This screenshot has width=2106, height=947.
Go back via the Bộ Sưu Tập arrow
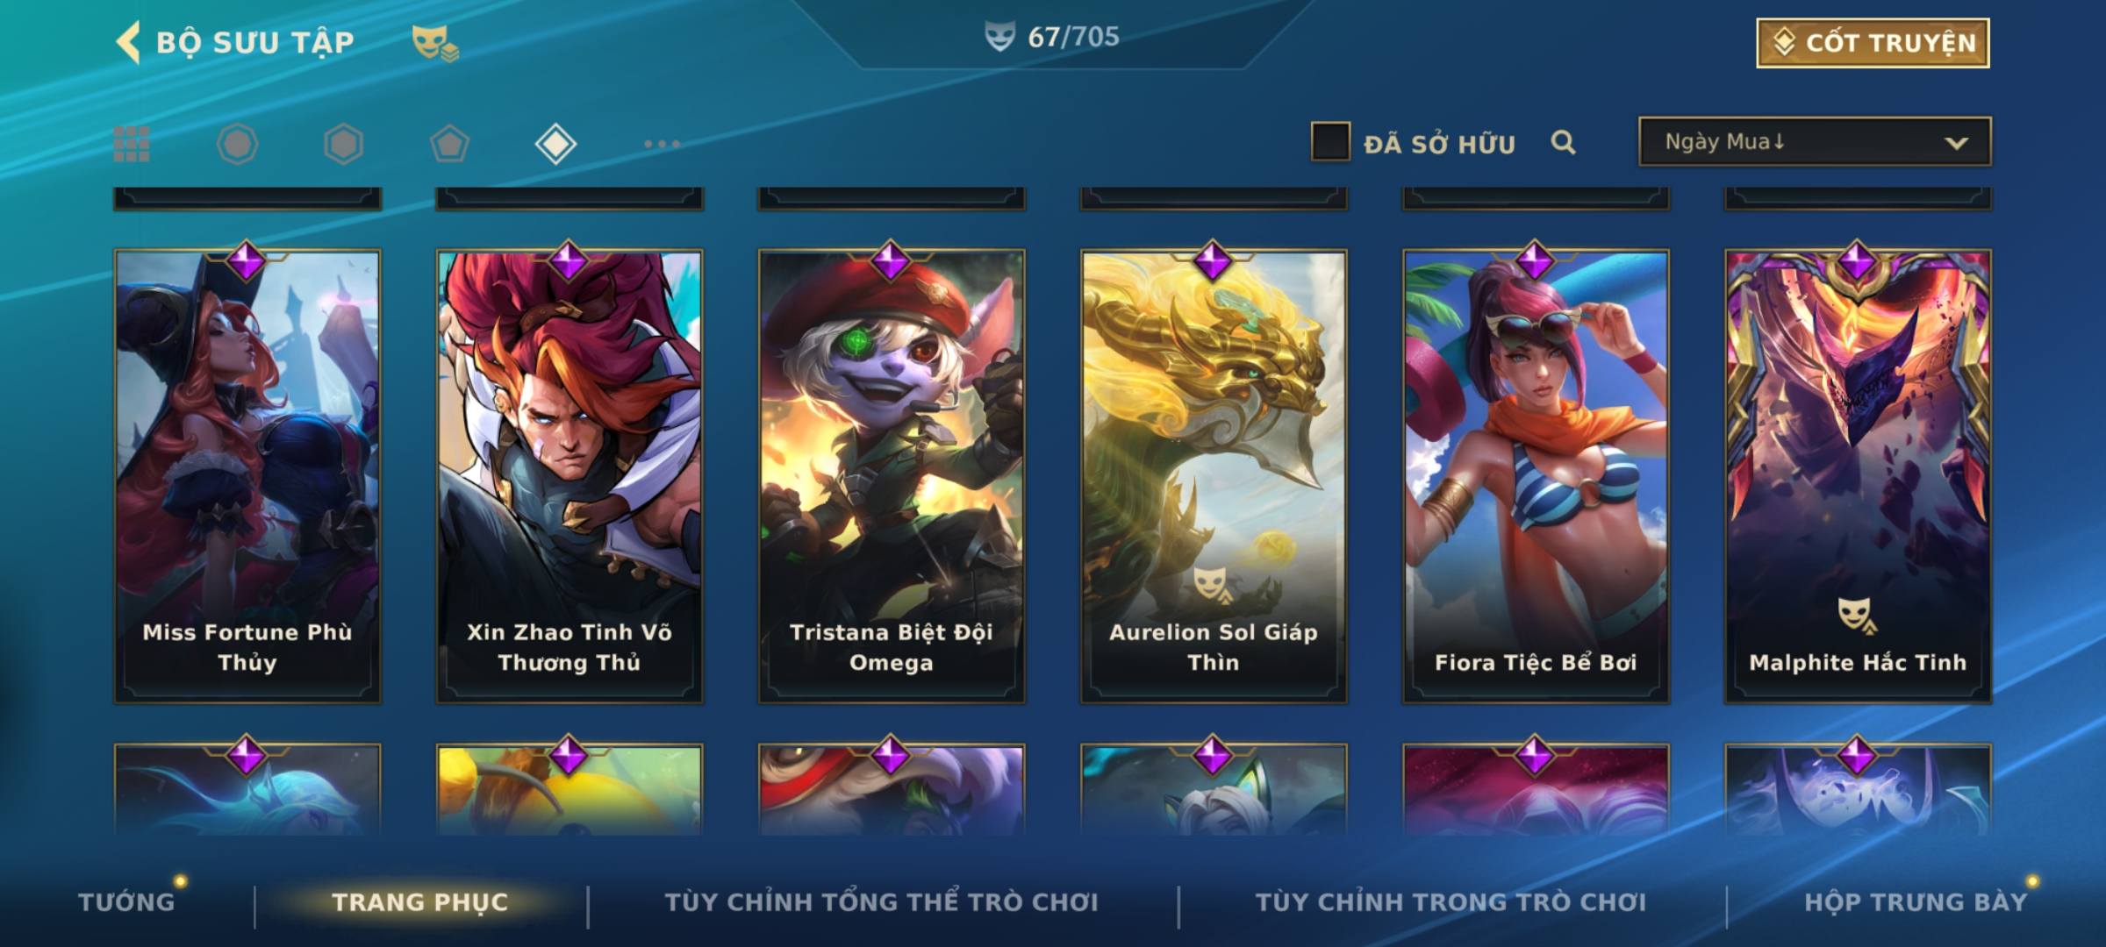tap(129, 43)
